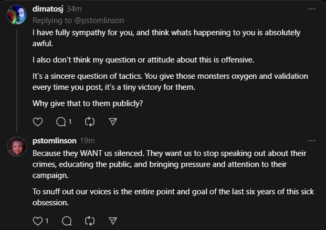Open replies on dimatosj's post via comment icon

(x=61, y=122)
